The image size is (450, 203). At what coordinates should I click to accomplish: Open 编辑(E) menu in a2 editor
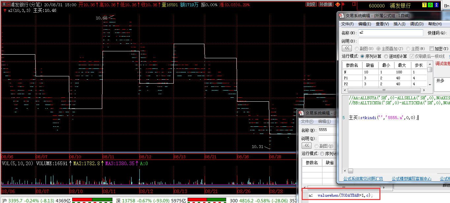[x=365, y=24]
